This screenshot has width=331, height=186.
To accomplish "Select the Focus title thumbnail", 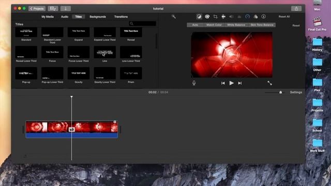I will point(52,52).
